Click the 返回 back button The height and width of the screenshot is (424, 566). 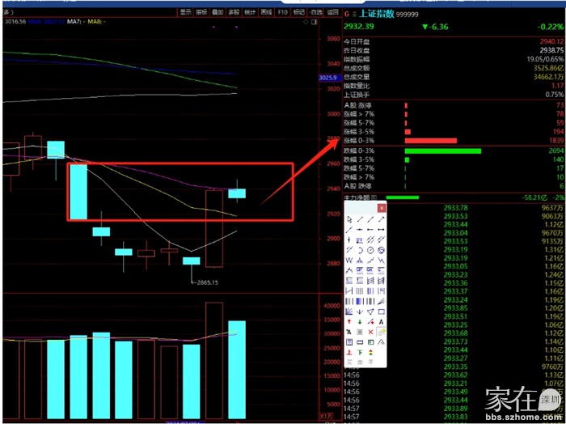pyautogui.click(x=332, y=12)
